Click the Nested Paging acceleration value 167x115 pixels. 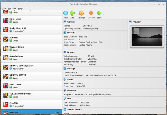85,45
